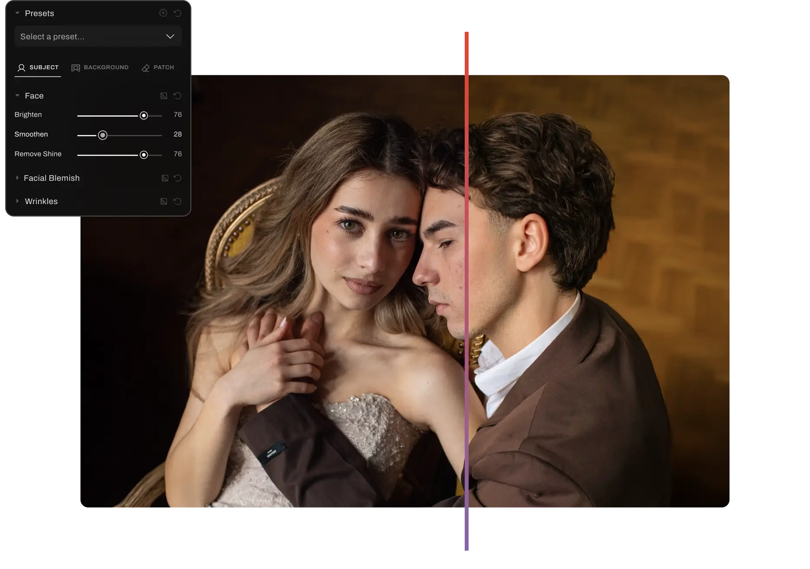
Task: Expand the Wrinkles section
Action: pyautogui.click(x=17, y=201)
